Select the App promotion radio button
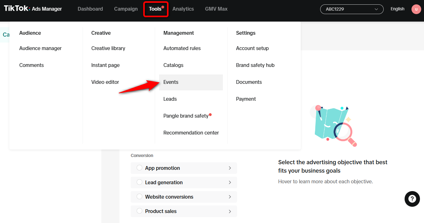 [139, 168]
